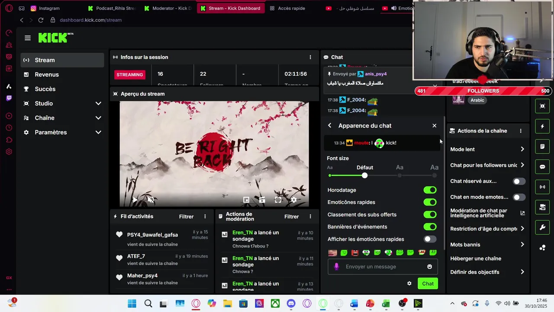Enable Afficher les émoticônes rapides
Viewport: 554px width, 312px height.
click(430, 239)
